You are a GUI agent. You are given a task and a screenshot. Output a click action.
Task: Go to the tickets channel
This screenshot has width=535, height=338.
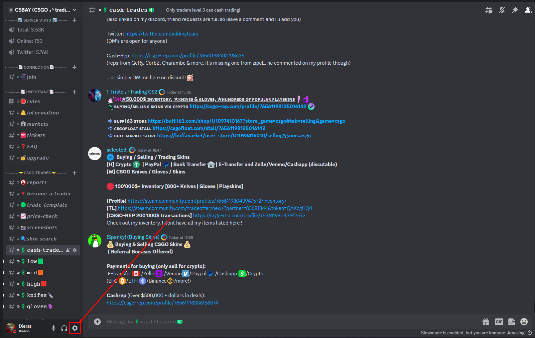coord(43,135)
